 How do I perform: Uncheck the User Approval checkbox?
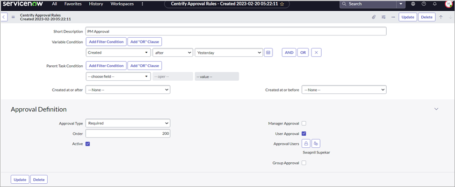pos(304,134)
